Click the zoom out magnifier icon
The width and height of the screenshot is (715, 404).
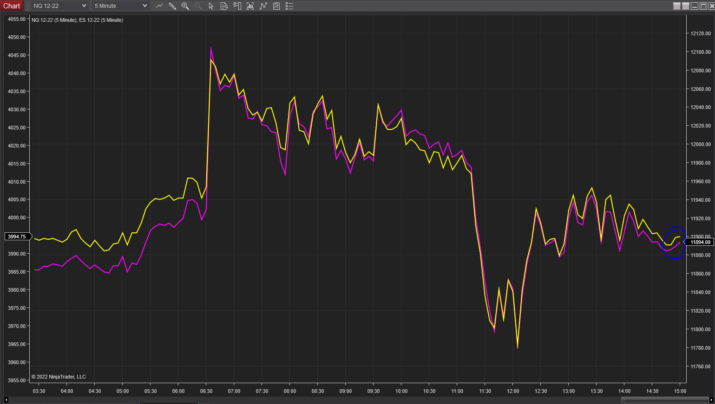198,6
